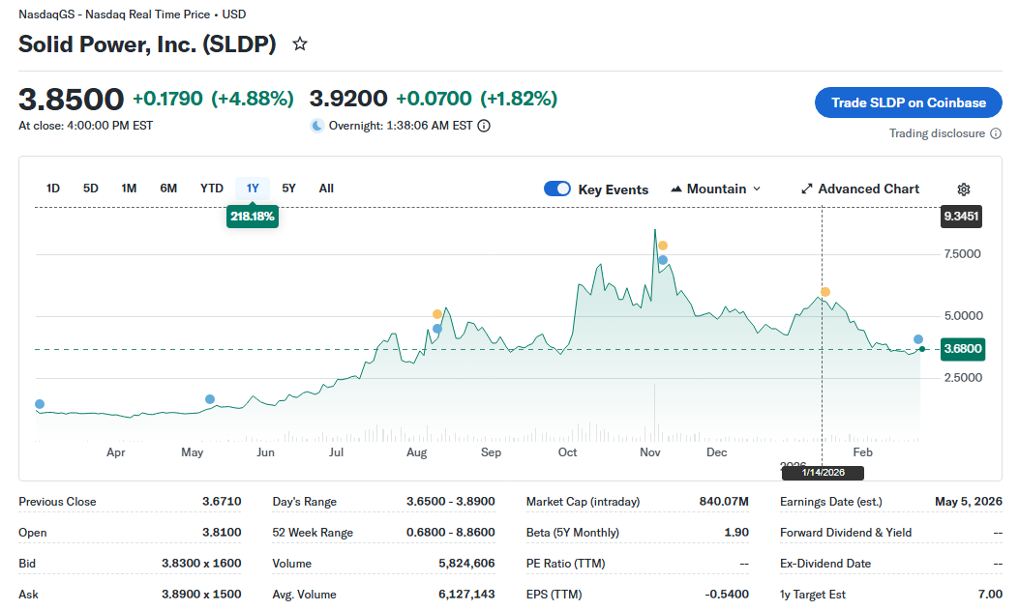
Task: Open chart settings gear icon
Action: (x=964, y=189)
